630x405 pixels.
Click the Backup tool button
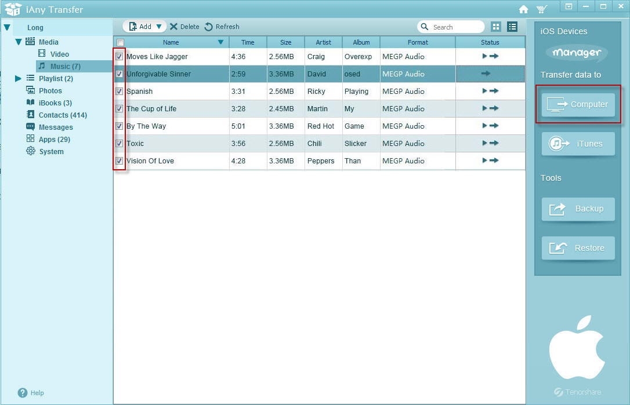(578, 209)
